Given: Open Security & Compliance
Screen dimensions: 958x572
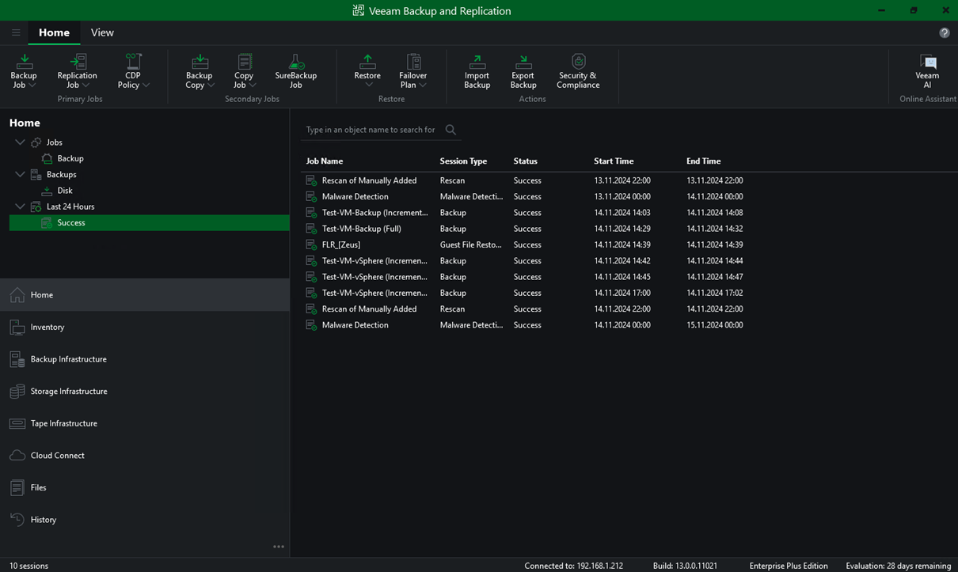Looking at the screenshot, I should [x=578, y=71].
